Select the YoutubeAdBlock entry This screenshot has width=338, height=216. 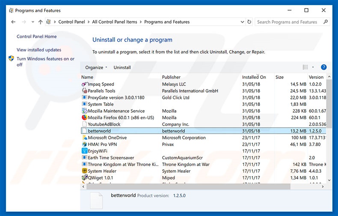(104, 124)
